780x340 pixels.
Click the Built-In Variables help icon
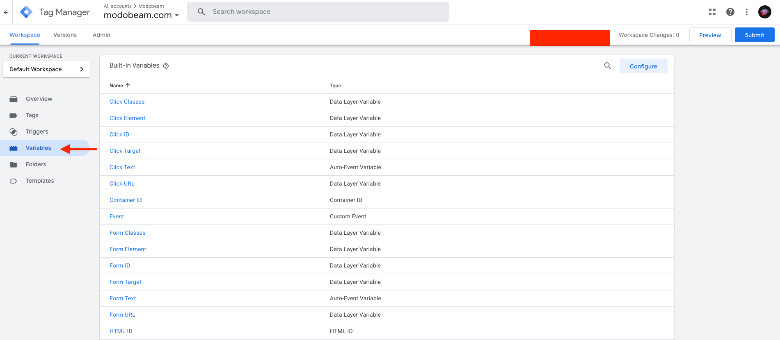click(166, 66)
